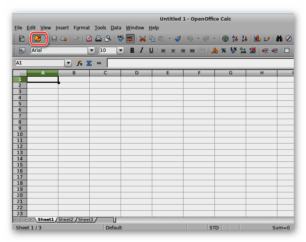Click Add Decimal Place icon

243,50
